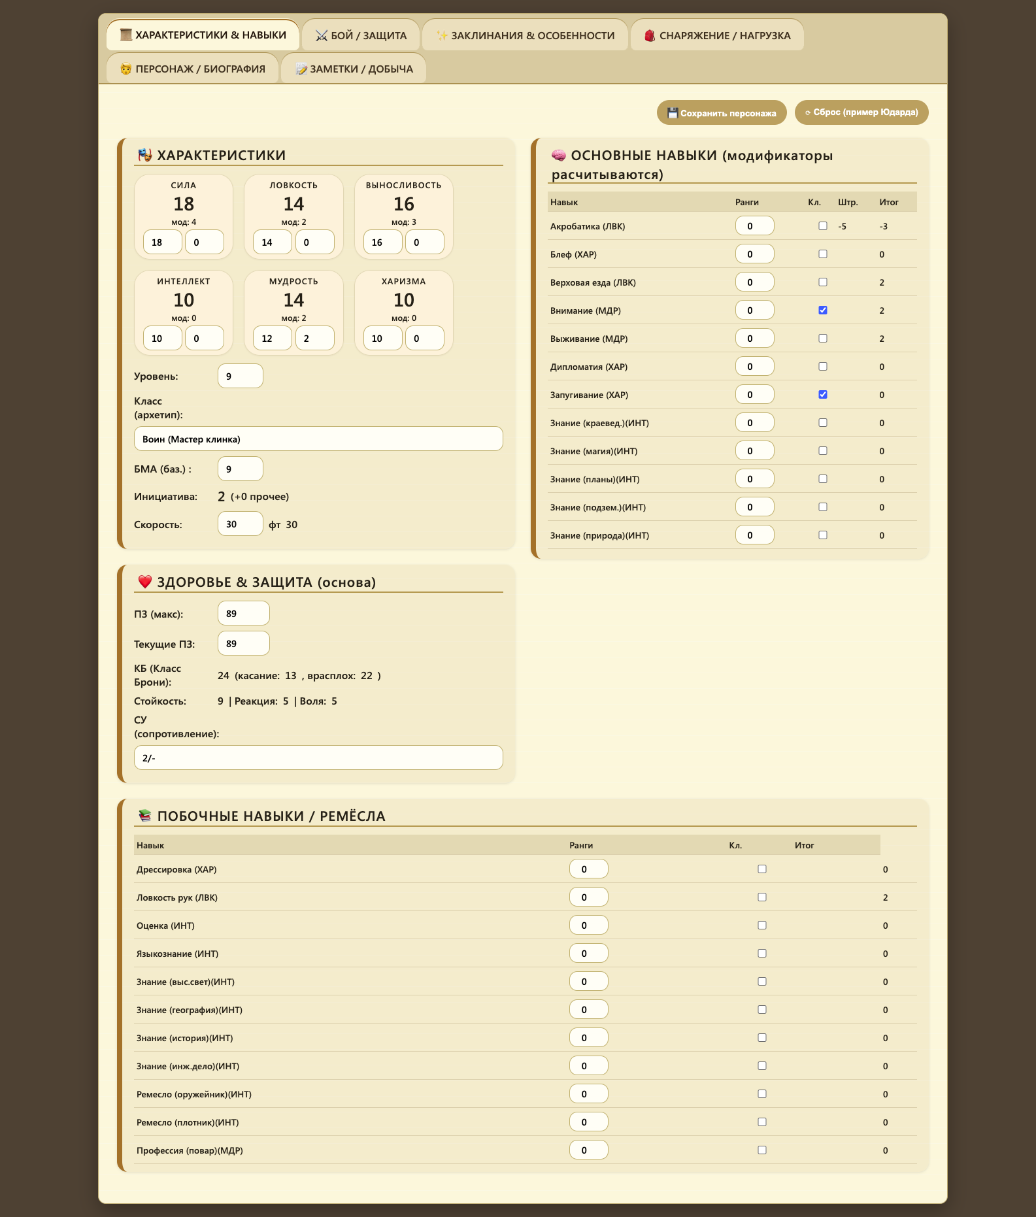Uncheck the Внимание (МДР) class checkbox
Viewport: 1036px width, 1217px height.
click(x=823, y=310)
